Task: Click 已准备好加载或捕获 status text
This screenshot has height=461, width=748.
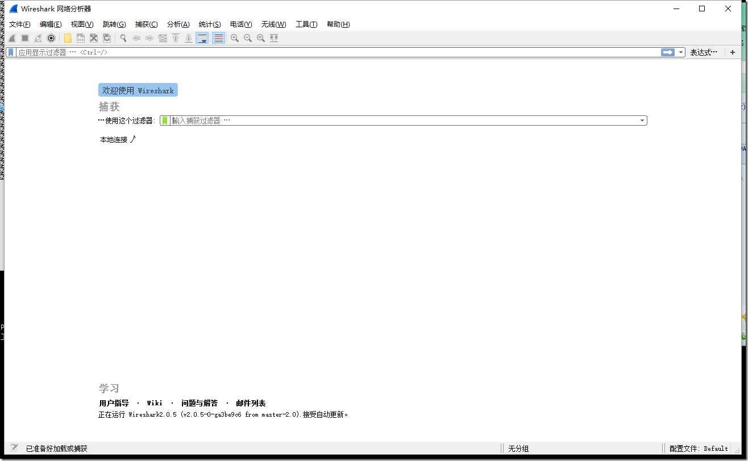Action: [x=57, y=448]
